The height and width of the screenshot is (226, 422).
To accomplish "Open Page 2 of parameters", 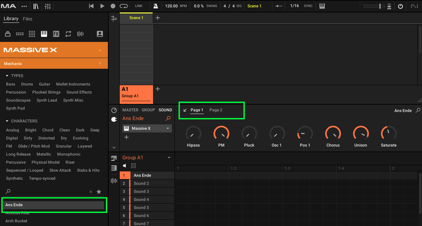I will pyautogui.click(x=216, y=110).
